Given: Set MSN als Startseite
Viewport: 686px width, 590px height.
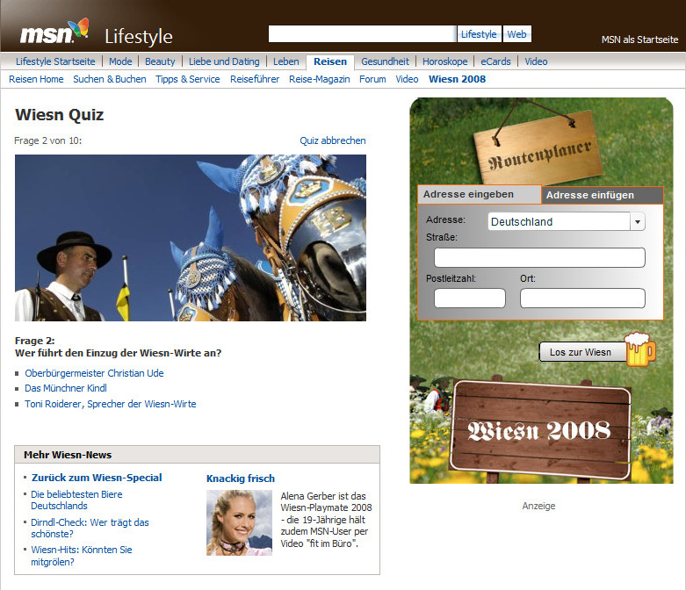Looking at the screenshot, I should [639, 40].
